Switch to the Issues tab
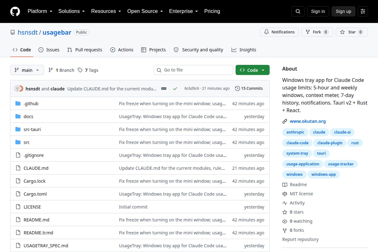The image size is (378, 252). [49, 50]
